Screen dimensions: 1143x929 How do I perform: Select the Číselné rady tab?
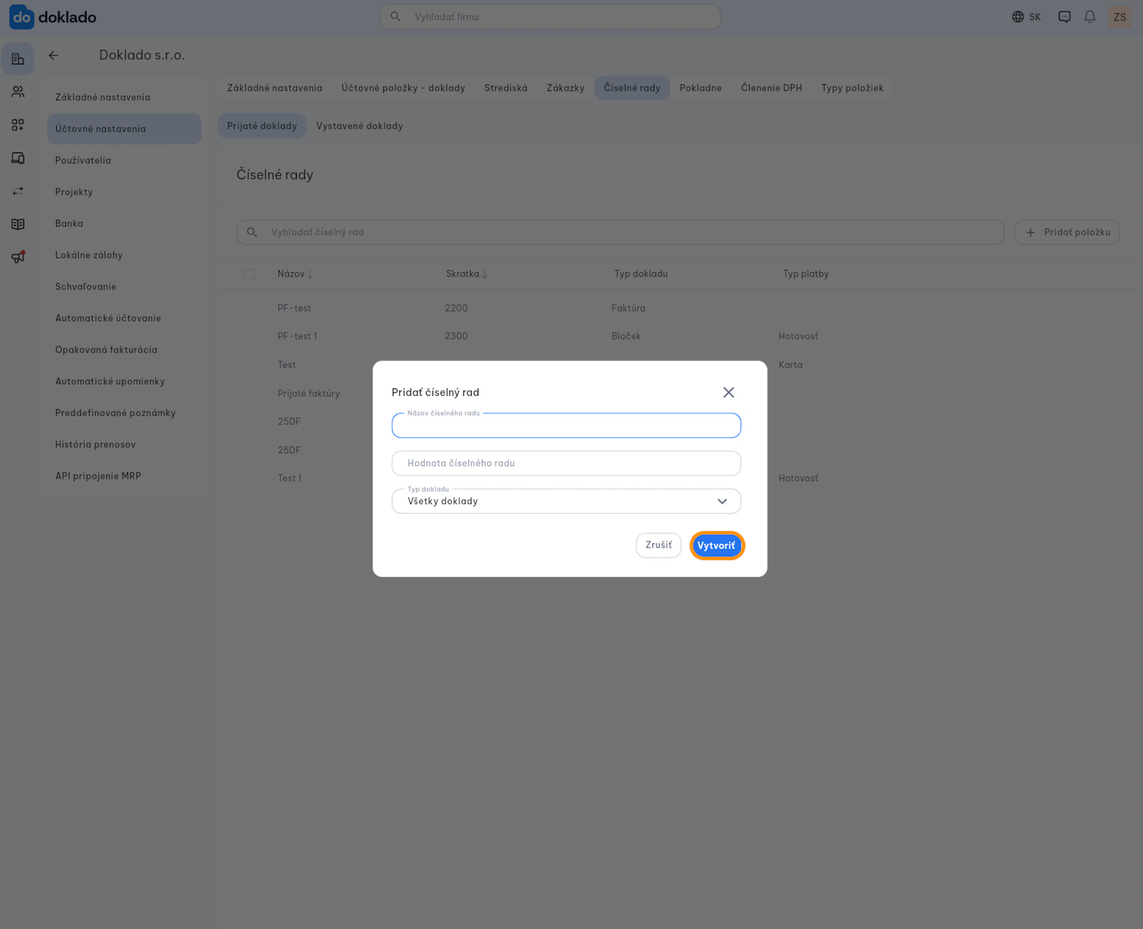click(x=632, y=88)
